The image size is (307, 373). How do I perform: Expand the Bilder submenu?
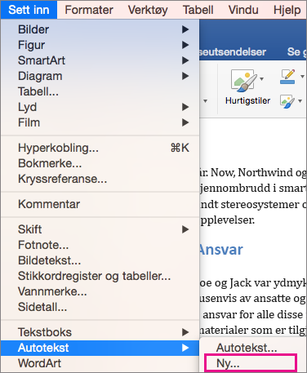tap(100, 29)
